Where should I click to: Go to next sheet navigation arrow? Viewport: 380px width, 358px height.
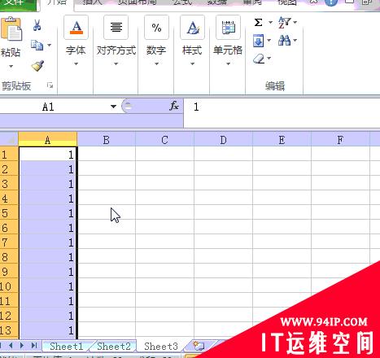[x=22, y=346]
